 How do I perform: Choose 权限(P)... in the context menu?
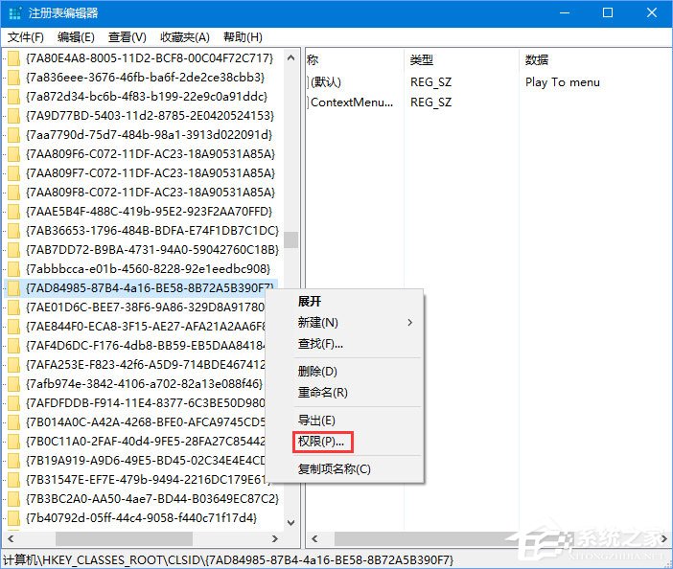[323, 442]
